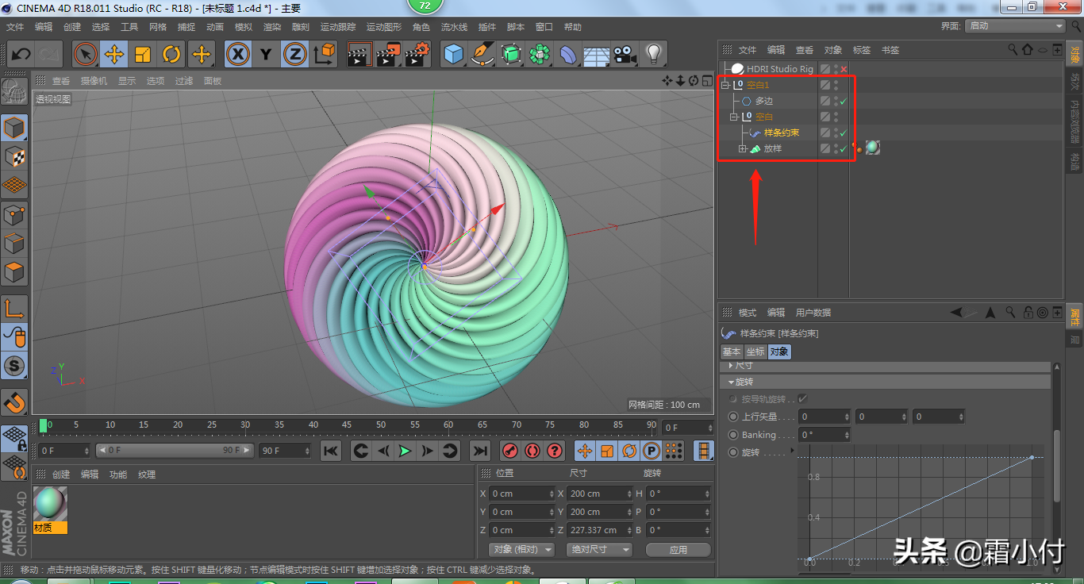Open the 插件 menu
The width and height of the screenshot is (1084, 584).
(487, 27)
